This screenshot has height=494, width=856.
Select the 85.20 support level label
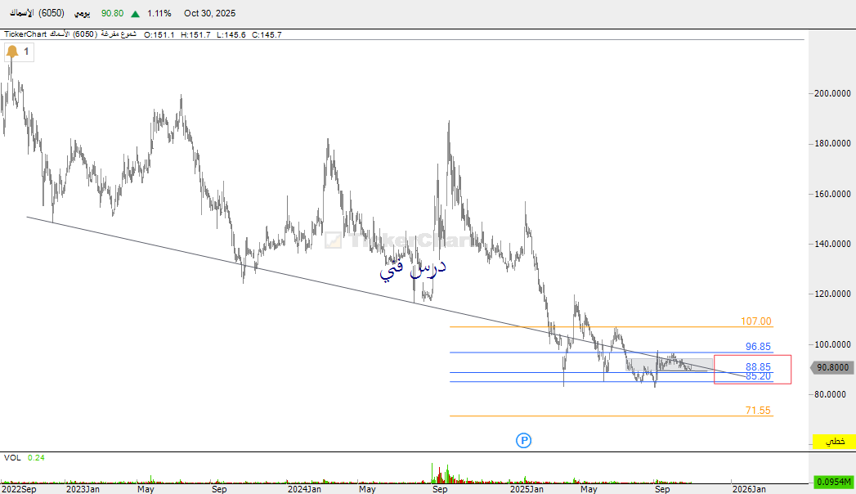(758, 376)
